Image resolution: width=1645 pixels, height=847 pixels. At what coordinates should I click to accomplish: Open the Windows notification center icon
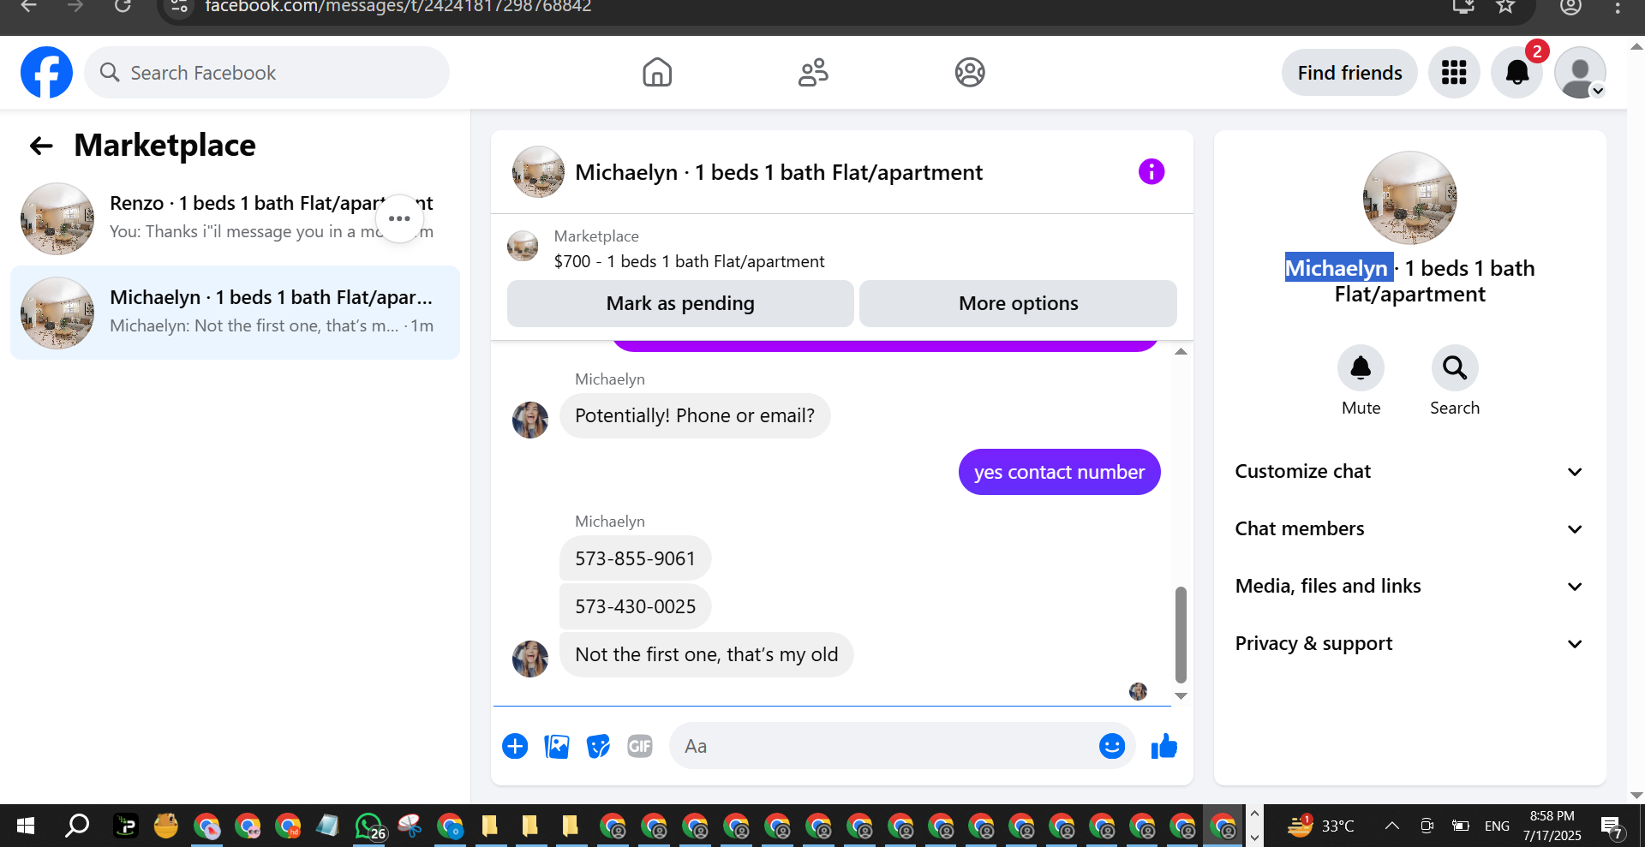click(x=1612, y=826)
